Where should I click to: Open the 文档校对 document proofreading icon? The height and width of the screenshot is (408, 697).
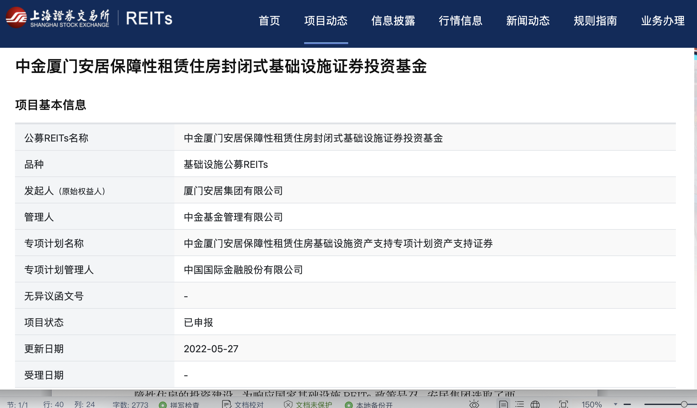(x=226, y=404)
